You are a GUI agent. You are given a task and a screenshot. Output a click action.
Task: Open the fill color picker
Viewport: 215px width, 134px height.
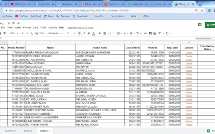[100, 33]
